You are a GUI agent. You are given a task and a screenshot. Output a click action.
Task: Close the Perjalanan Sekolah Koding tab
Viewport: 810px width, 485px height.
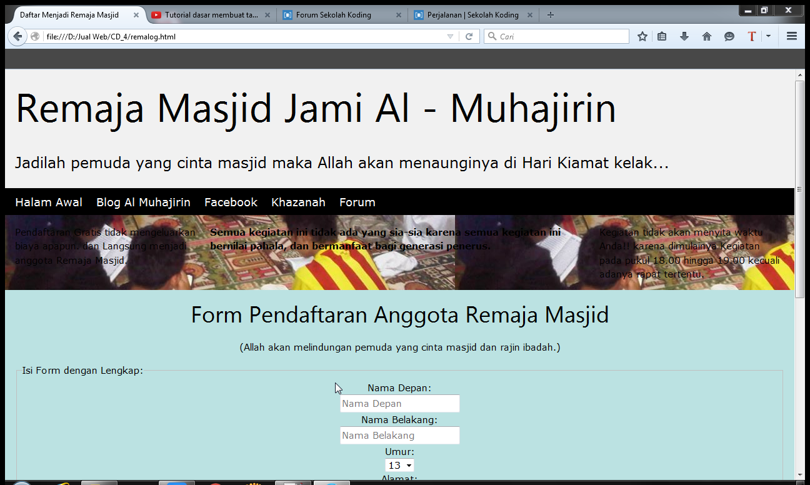[529, 15]
